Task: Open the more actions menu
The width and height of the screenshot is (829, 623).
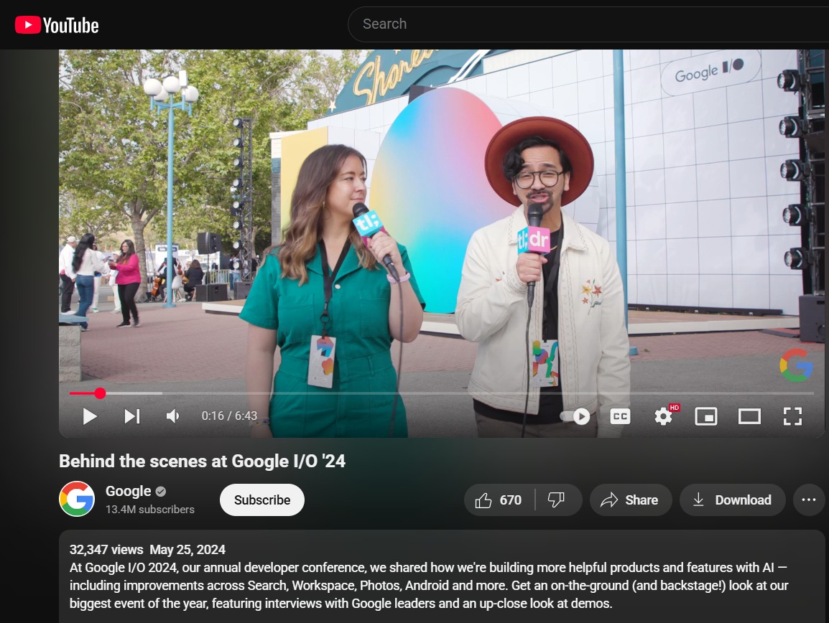Action: point(809,500)
